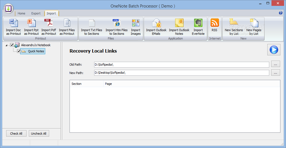Select the Import ribbon tab

click(x=51, y=13)
